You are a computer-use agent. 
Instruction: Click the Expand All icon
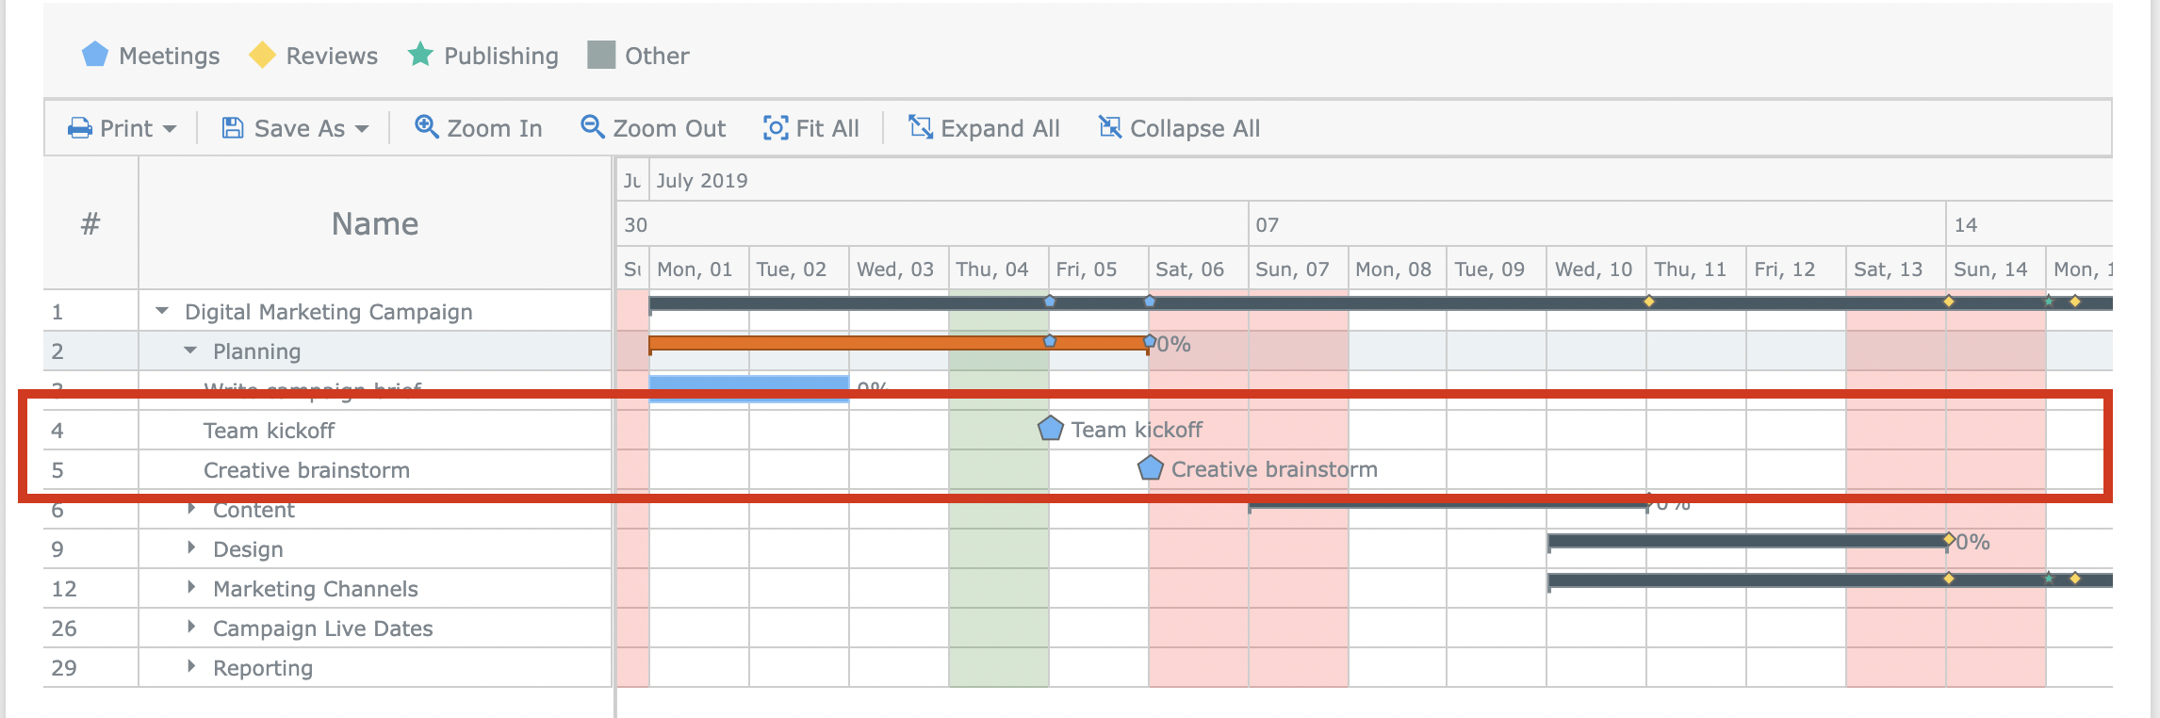tap(921, 127)
